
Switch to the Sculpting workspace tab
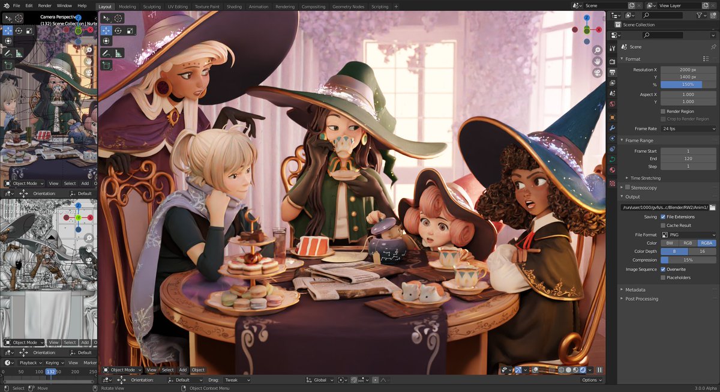click(x=152, y=7)
